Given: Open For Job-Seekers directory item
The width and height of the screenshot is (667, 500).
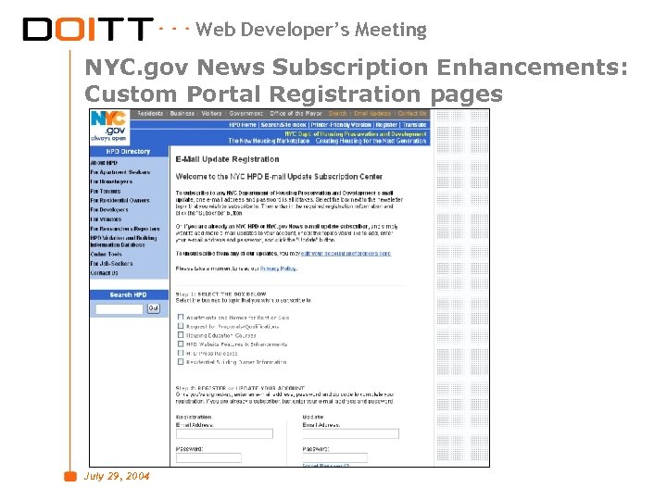Looking at the screenshot, I should pyautogui.click(x=111, y=264).
